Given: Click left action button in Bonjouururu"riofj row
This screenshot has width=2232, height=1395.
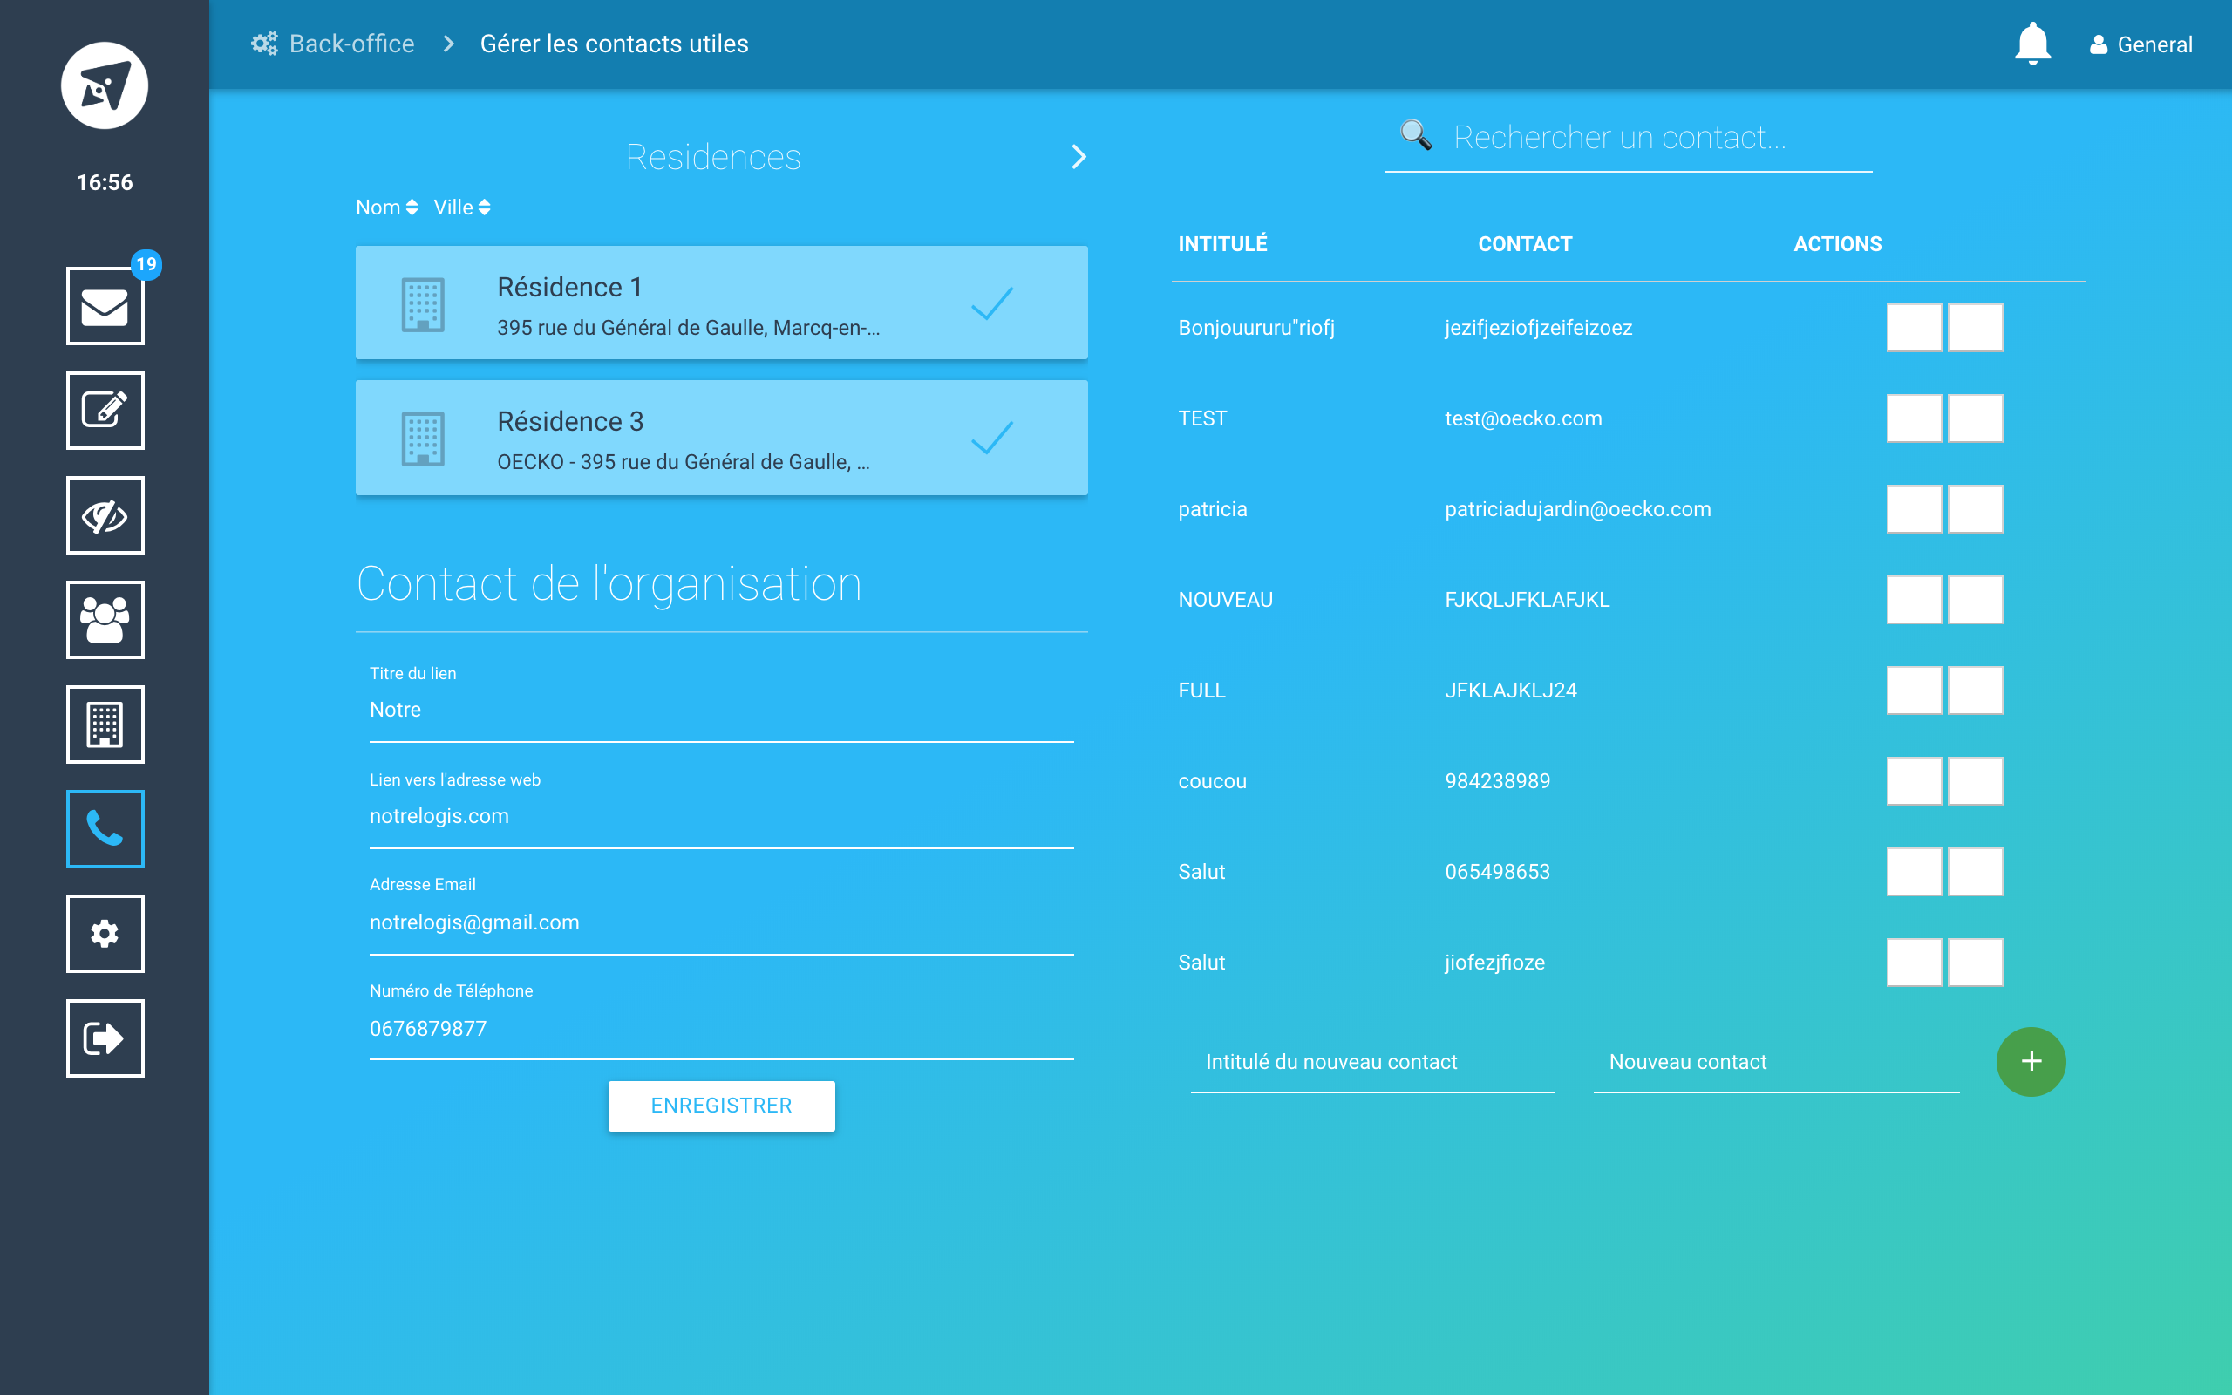Looking at the screenshot, I should pyautogui.click(x=1915, y=328).
